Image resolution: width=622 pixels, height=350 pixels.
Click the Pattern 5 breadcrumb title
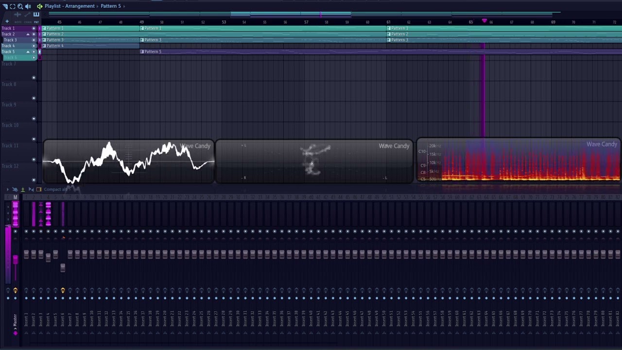tap(111, 6)
